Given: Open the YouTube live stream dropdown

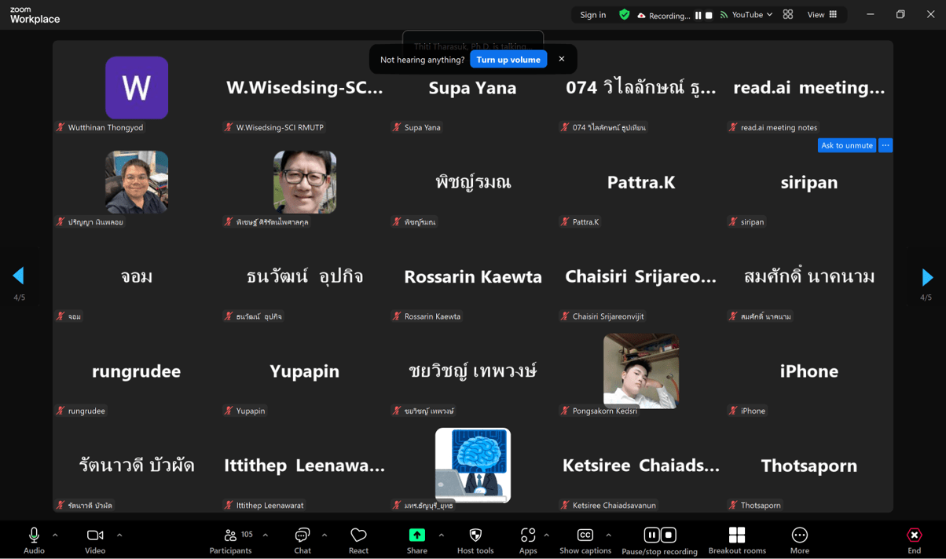Looking at the screenshot, I should (746, 15).
